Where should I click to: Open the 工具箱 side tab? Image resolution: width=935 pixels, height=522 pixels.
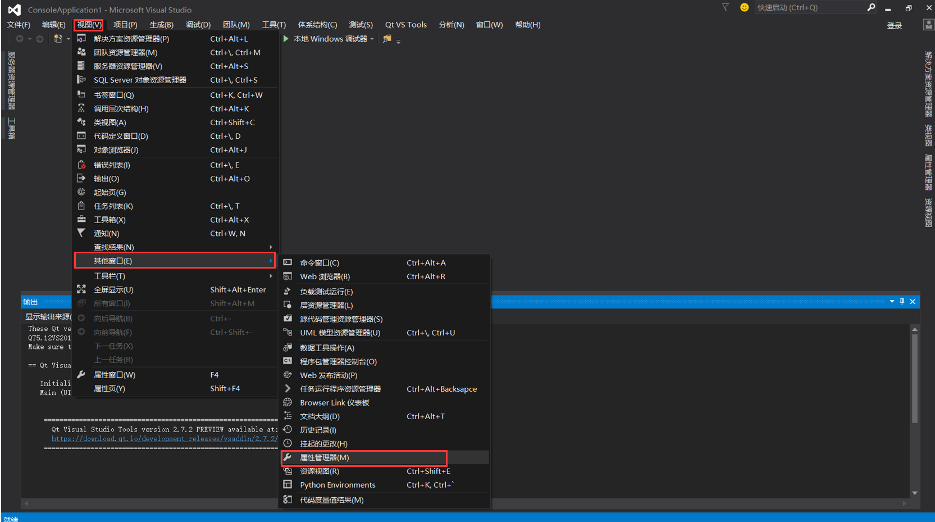coord(11,129)
